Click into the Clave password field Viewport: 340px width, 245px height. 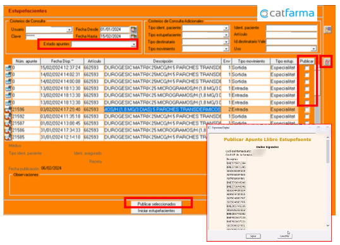[49, 37]
